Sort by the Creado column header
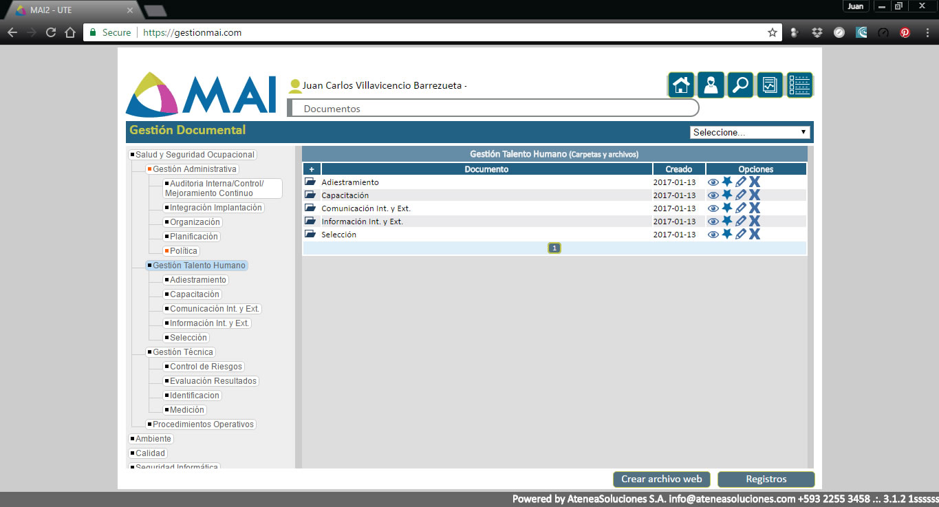 (x=679, y=169)
